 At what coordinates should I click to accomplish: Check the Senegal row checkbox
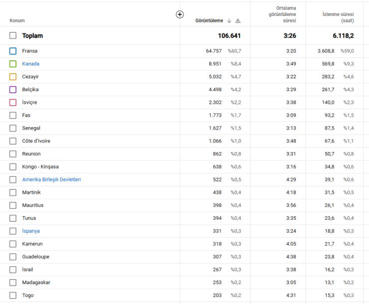[13, 128]
